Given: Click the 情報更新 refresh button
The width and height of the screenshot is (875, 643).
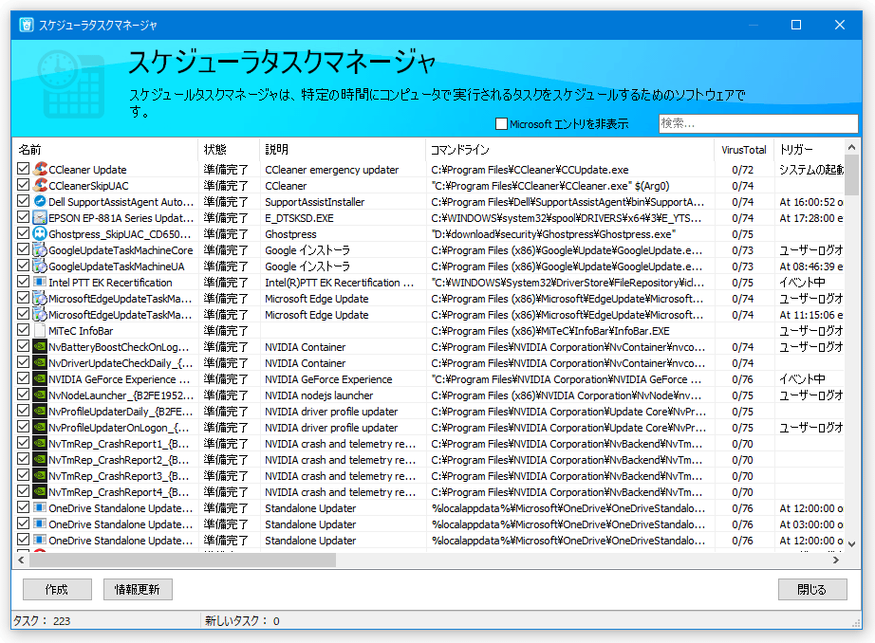Looking at the screenshot, I should click(x=138, y=590).
